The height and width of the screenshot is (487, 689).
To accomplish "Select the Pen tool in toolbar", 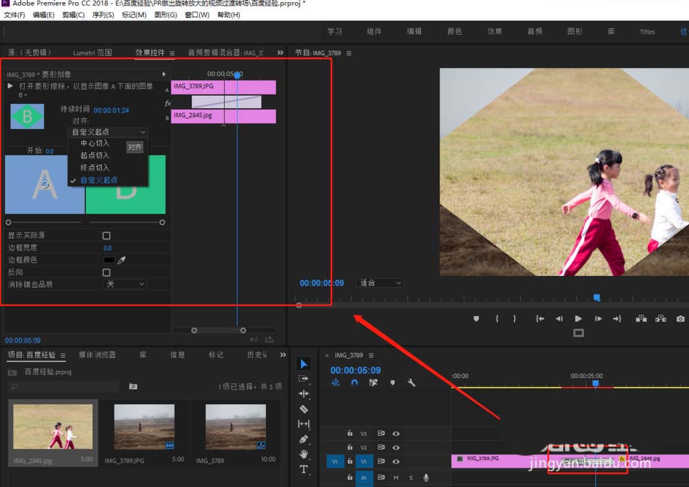I will coord(304,439).
